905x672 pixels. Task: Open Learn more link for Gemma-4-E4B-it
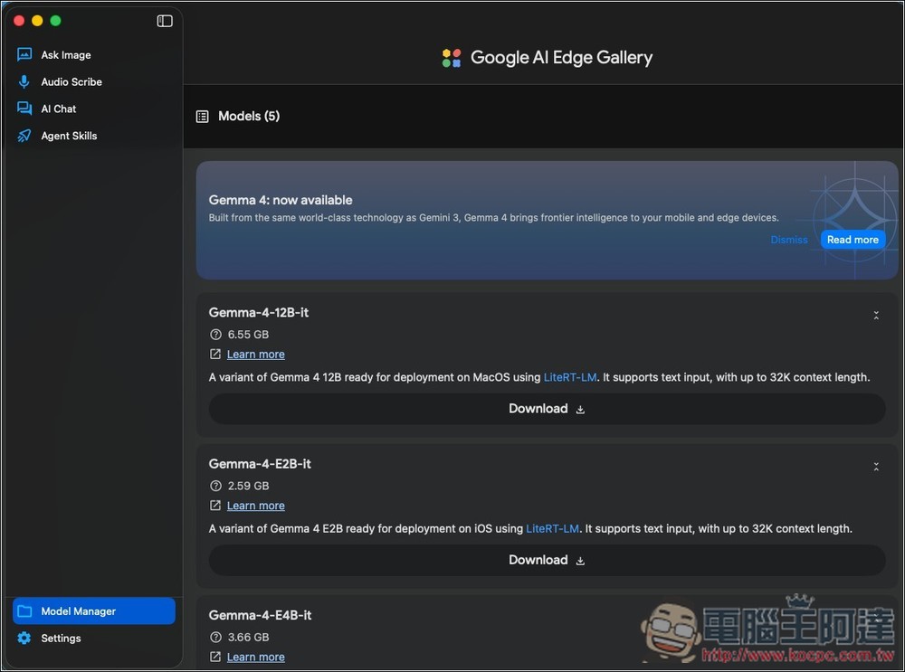pyautogui.click(x=256, y=657)
